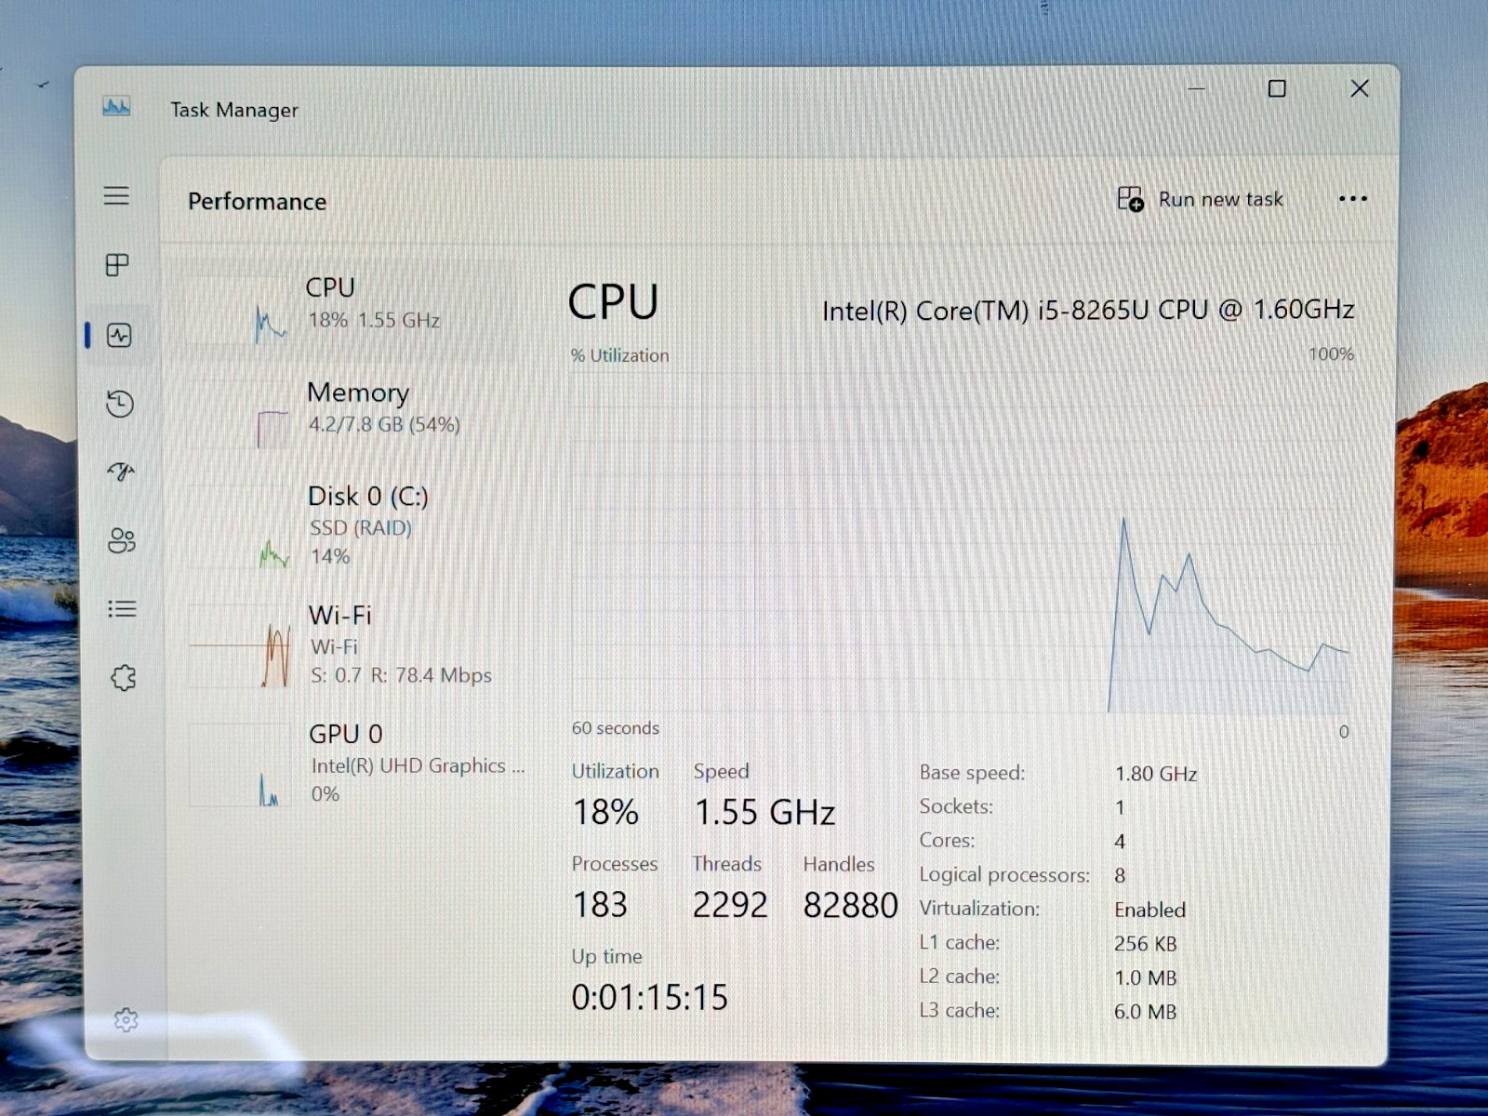Click the CPU mini graph thumbnail

pos(239,311)
